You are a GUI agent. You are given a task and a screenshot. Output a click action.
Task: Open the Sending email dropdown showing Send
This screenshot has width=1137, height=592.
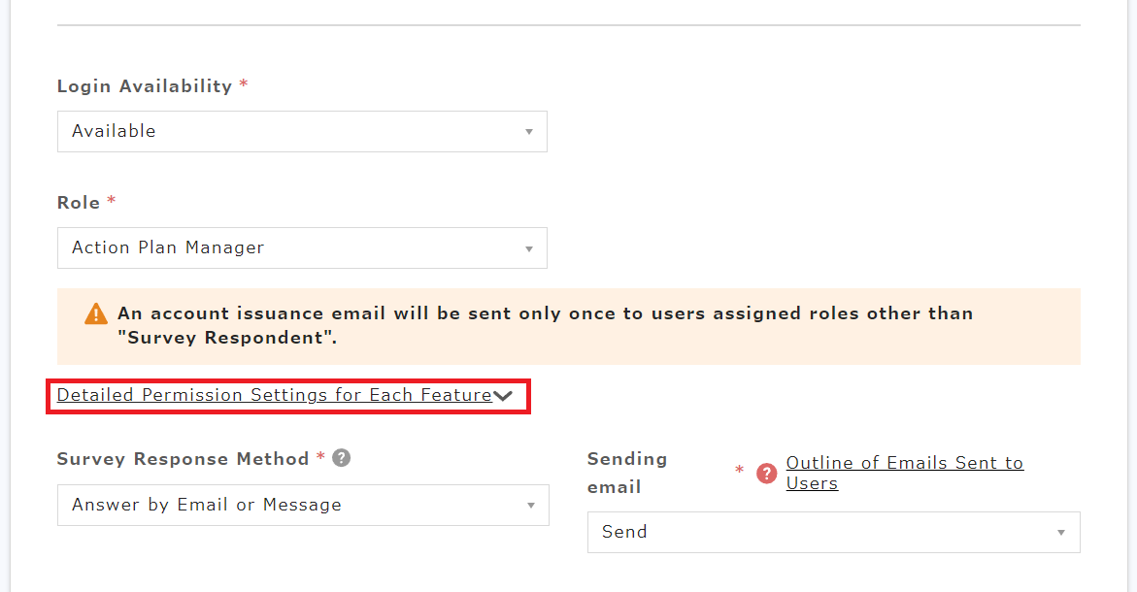[x=832, y=533]
